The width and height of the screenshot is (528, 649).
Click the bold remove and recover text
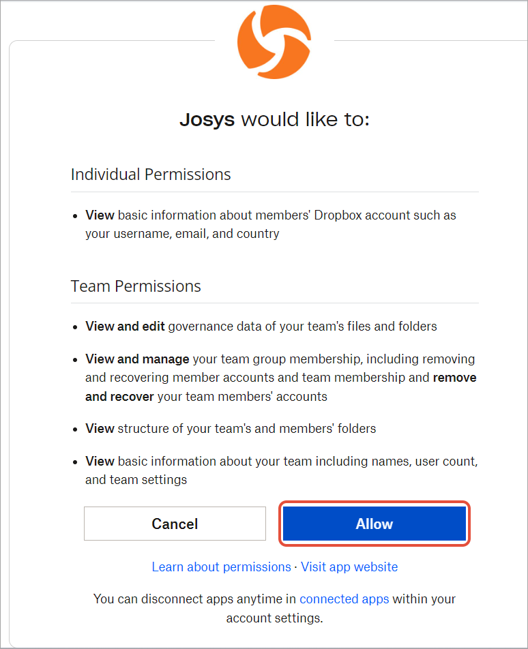click(x=454, y=377)
